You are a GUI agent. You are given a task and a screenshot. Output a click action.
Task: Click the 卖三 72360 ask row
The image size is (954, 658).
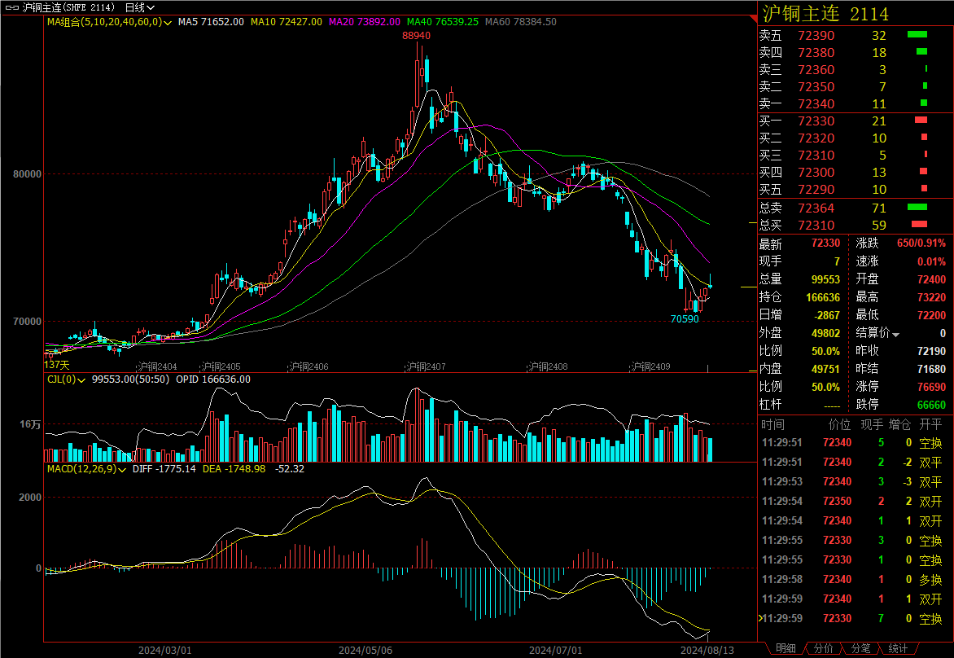(x=856, y=69)
